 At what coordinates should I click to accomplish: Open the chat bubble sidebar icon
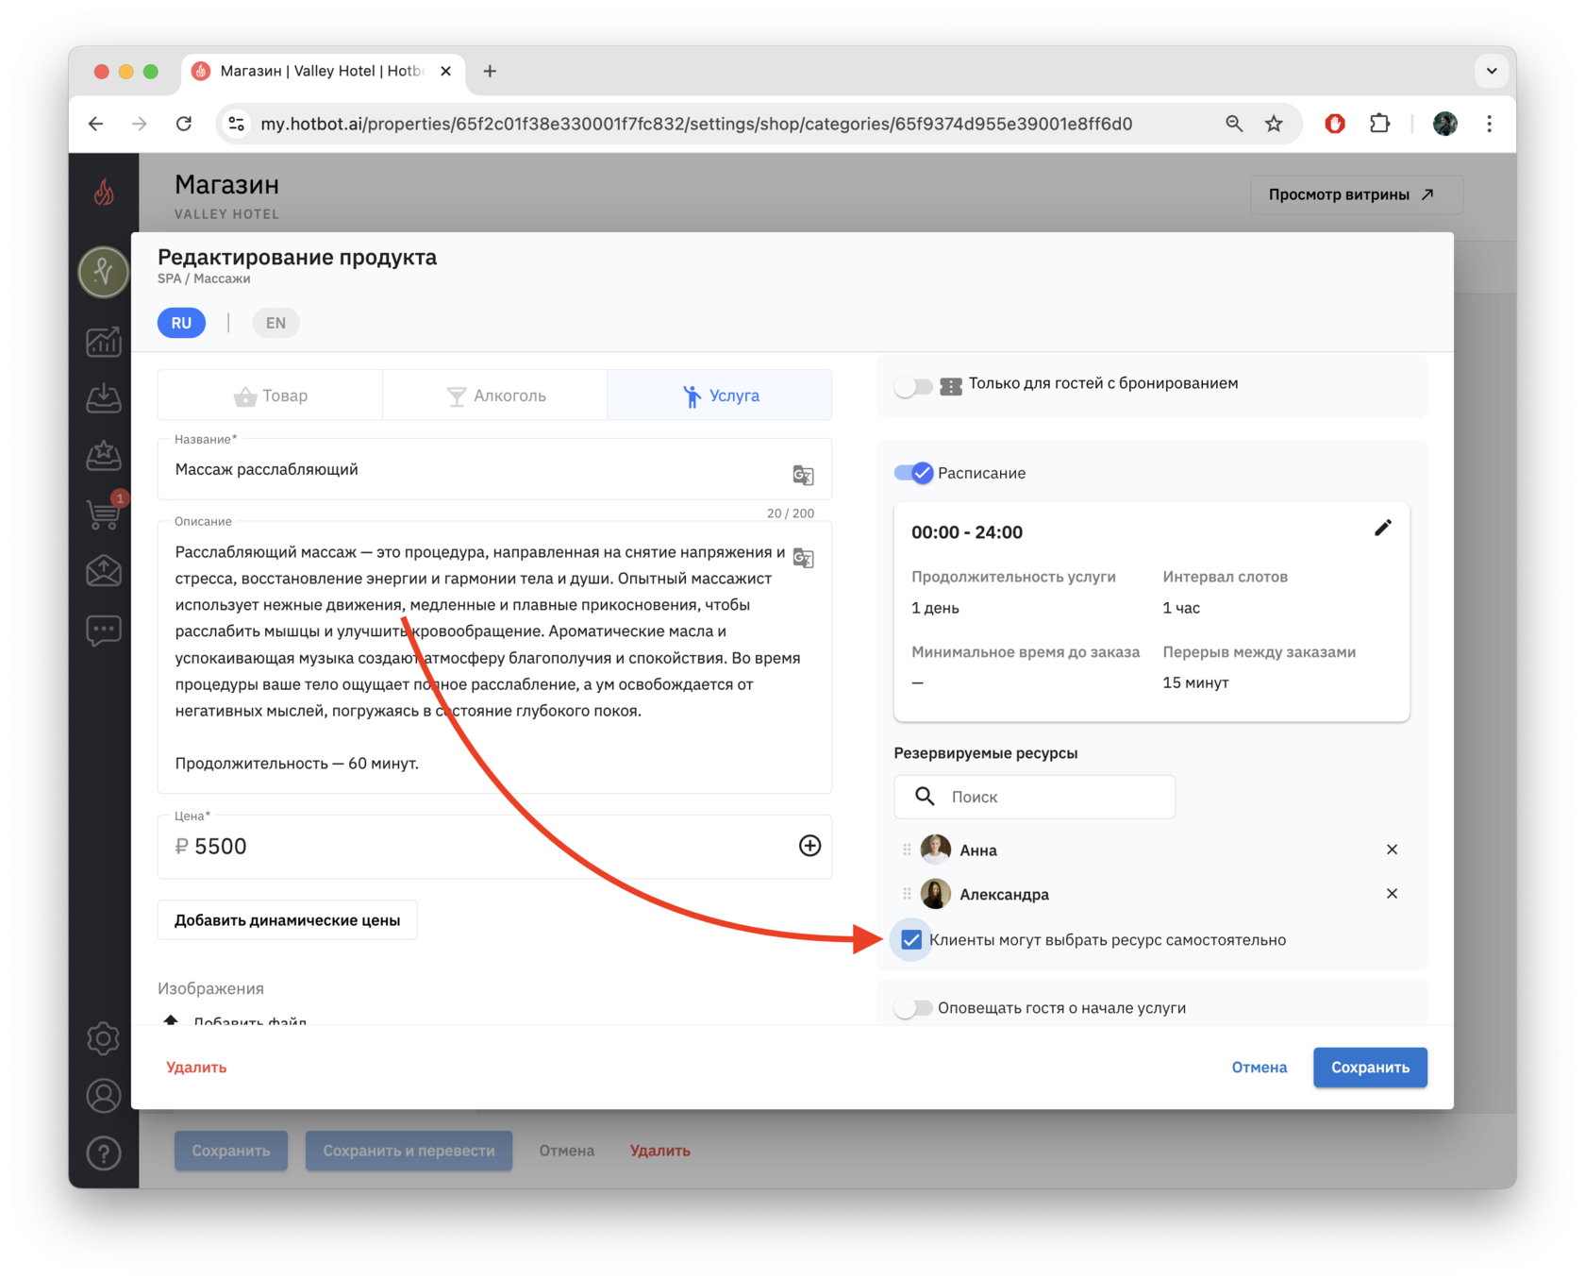point(104,630)
